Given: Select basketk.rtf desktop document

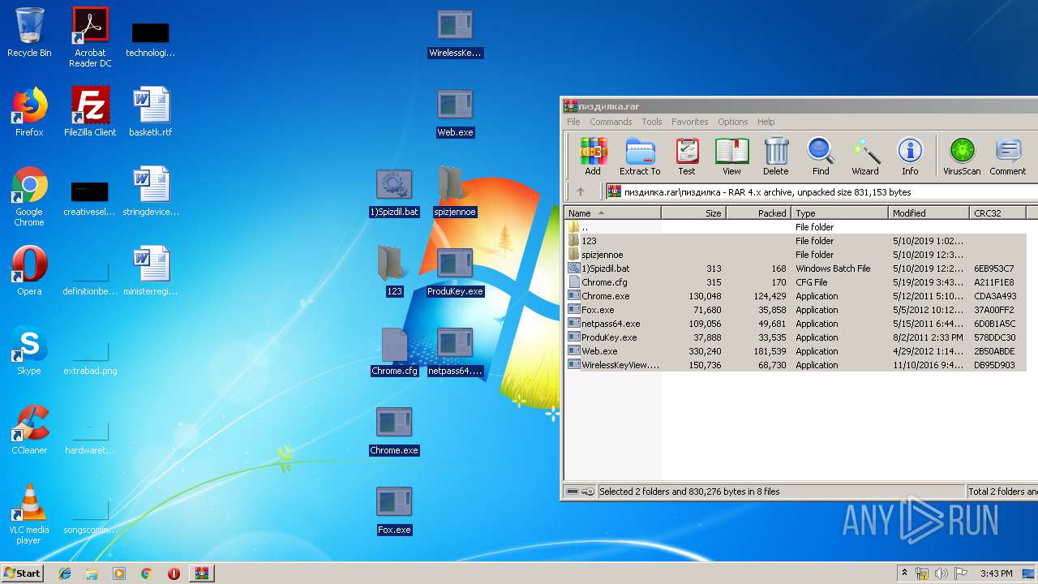Looking at the screenshot, I should point(151,112).
